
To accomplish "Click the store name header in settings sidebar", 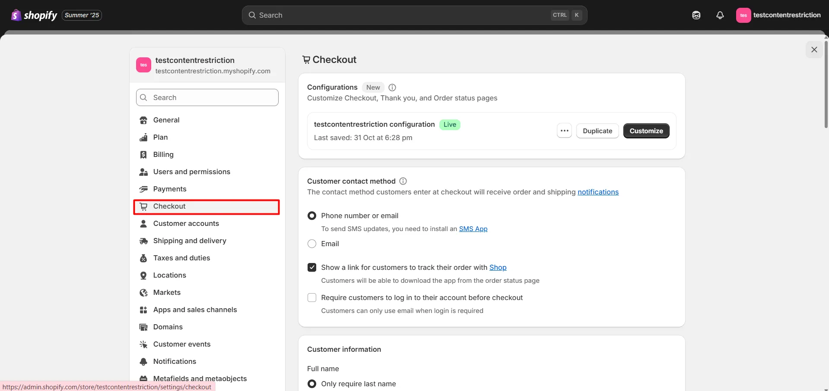I will (x=207, y=65).
